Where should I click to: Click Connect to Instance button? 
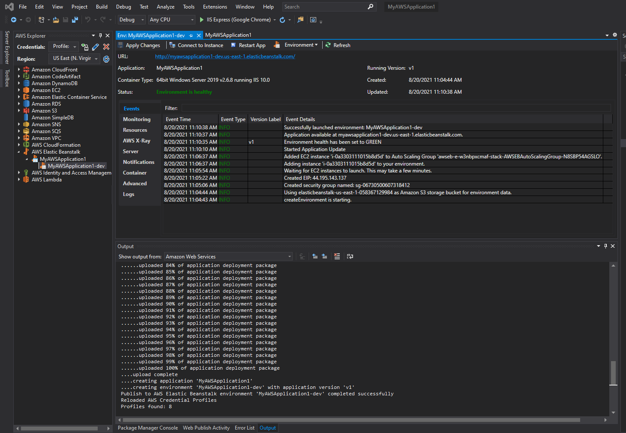coord(196,45)
